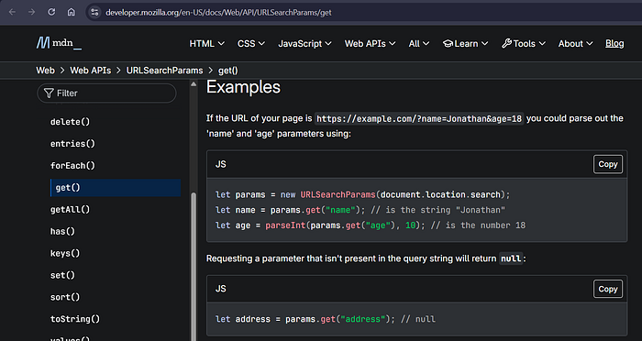Image resolution: width=642 pixels, height=341 pixels.
Task: Click the example.com URL inline code
Action: click(x=419, y=119)
